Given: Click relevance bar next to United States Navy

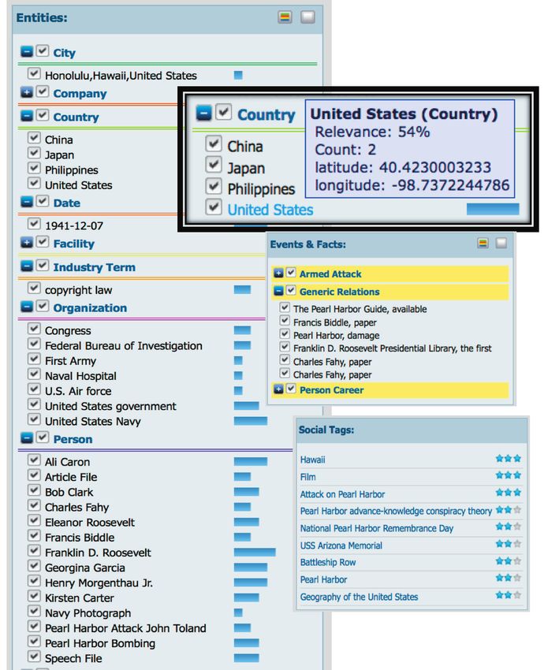Looking at the screenshot, I should [251, 421].
